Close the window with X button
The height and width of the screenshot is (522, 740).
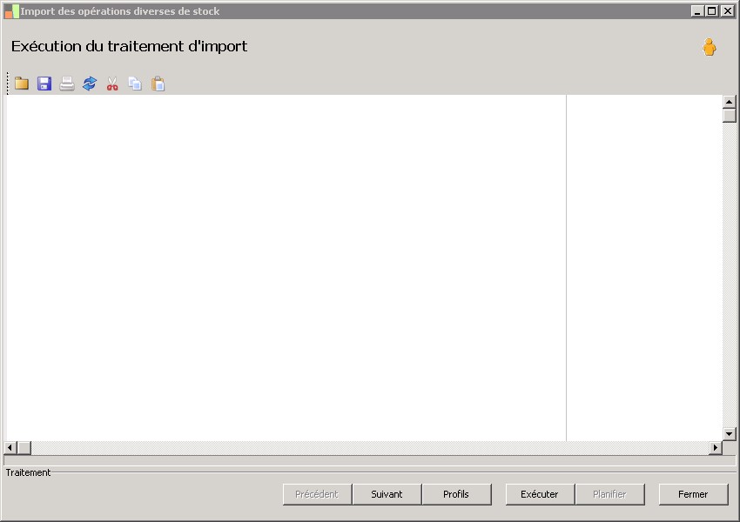coord(728,10)
